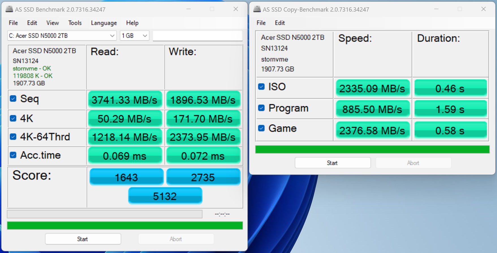
Task: Click the Program speed 885.50 MB/s
Action: tap(373, 109)
